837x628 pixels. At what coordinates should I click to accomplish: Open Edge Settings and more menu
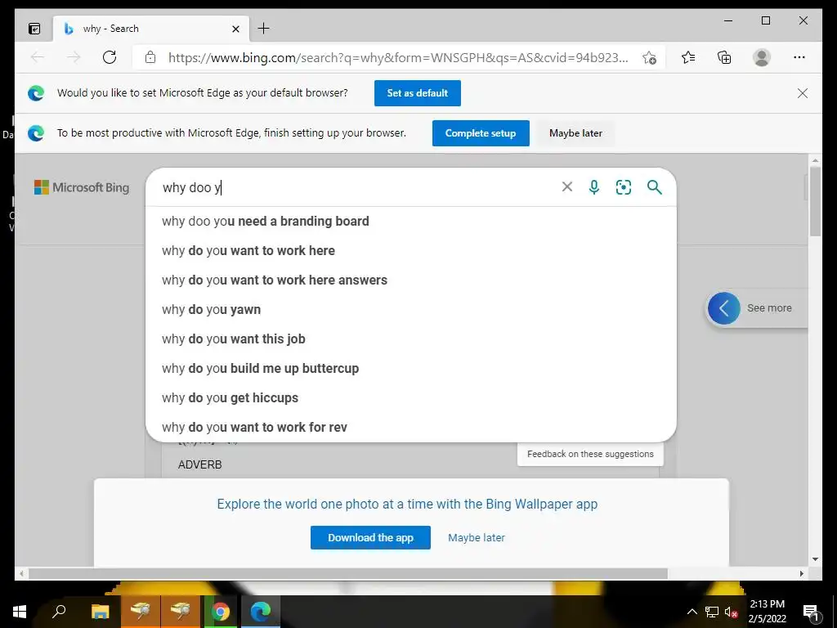(799, 57)
